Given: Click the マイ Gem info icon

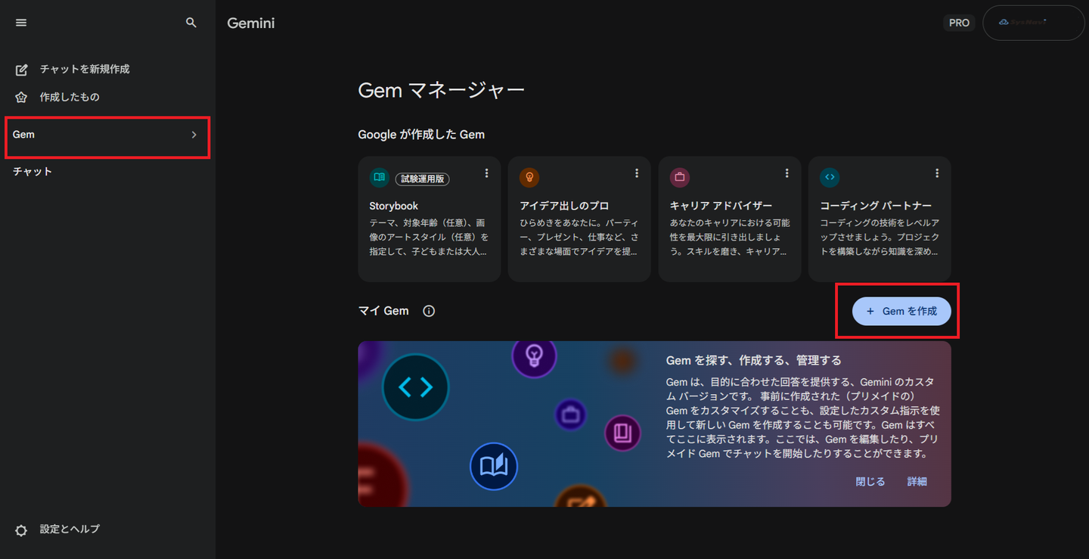Looking at the screenshot, I should point(429,311).
